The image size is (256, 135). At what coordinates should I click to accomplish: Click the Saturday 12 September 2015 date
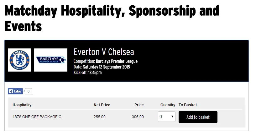tap(106, 67)
